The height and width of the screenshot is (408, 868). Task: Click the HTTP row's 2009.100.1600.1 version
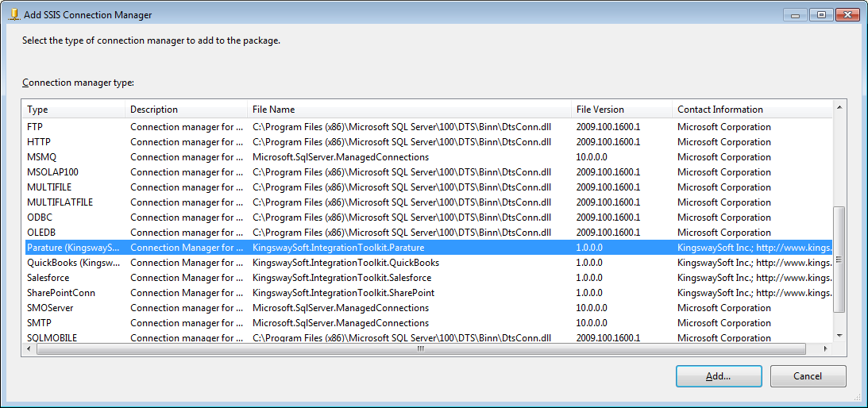pos(608,142)
